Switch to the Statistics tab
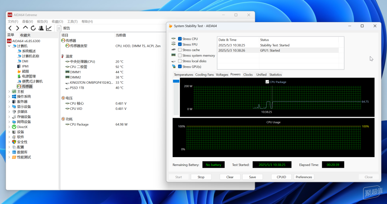The height and width of the screenshot is (204, 387). (276, 75)
